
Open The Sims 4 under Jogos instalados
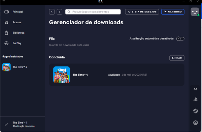[20, 67]
